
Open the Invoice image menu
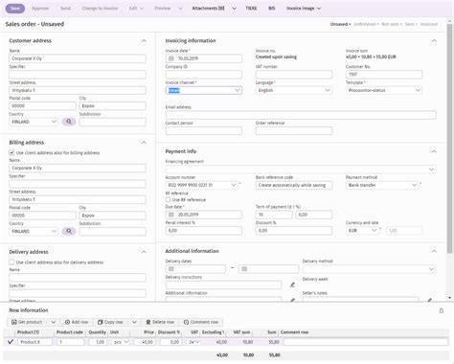[x=304, y=9]
